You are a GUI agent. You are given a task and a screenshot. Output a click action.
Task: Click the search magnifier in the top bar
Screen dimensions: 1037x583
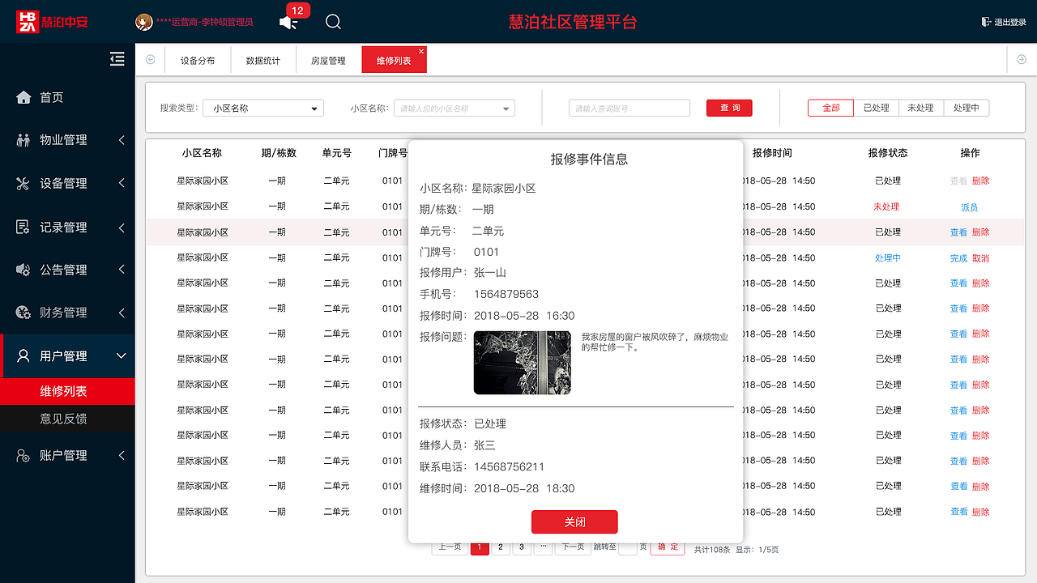[x=333, y=22]
